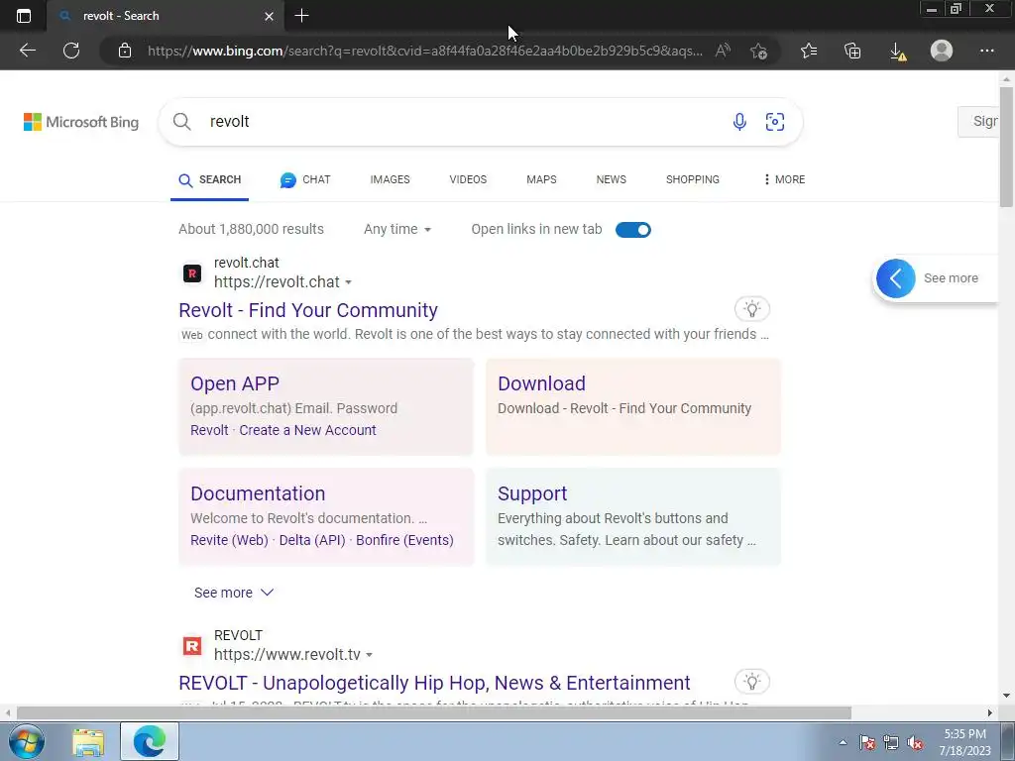This screenshot has width=1015, height=761.
Task: Expand See more sublinks
Action: tap(234, 593)
